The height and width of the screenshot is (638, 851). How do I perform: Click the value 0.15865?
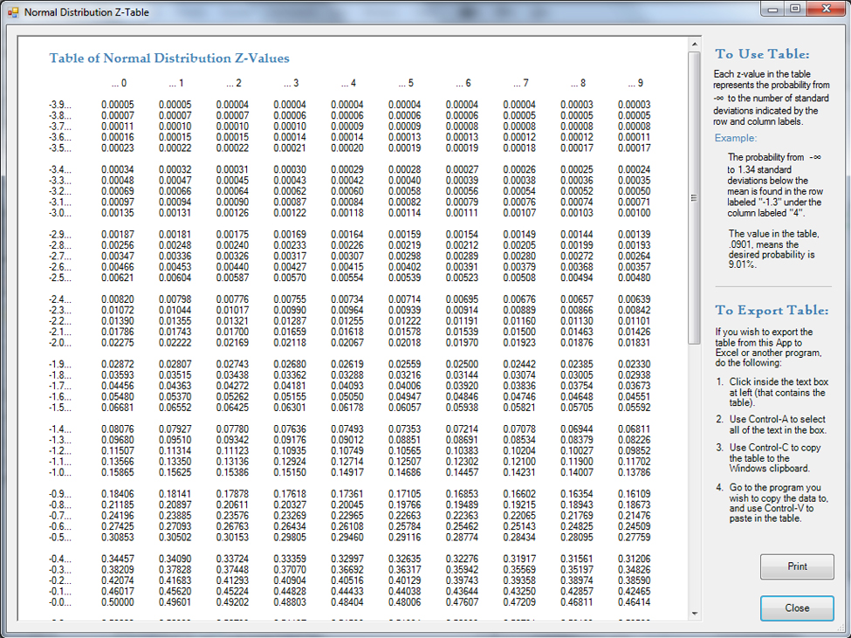[118, 472]
